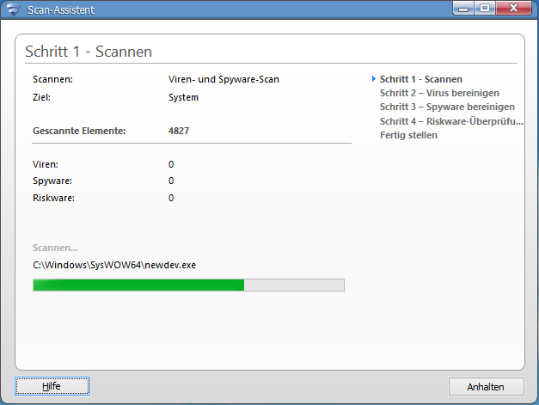Click the scanned file path newdev.exe

coord(114,265)
